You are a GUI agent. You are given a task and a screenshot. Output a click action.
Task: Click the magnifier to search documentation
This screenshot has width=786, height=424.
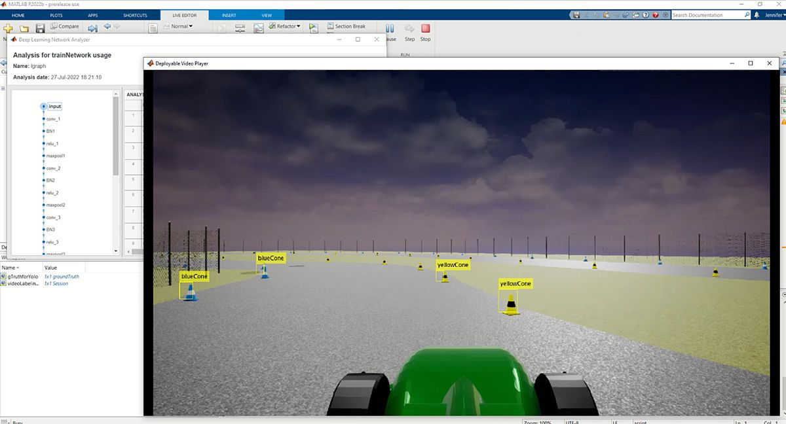coord(747,14)
